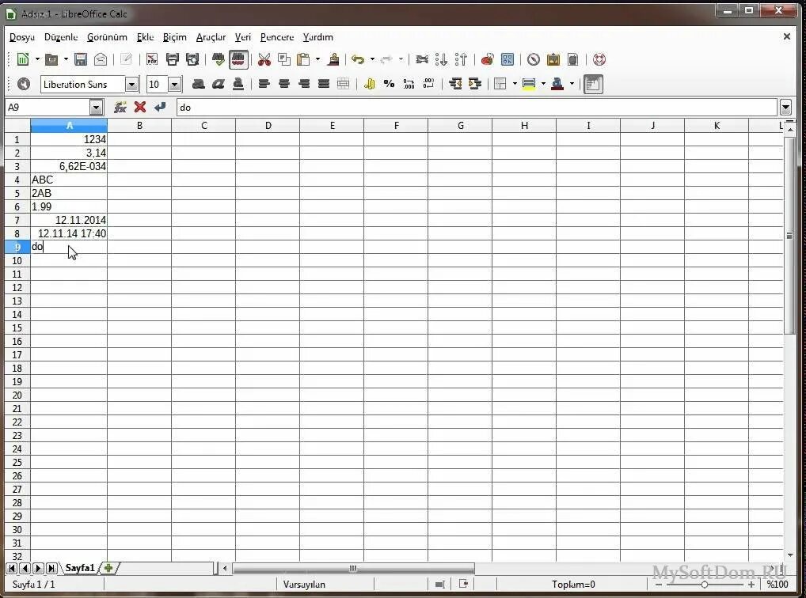Open the print preview
Image resolution: width=806 pixels, height=598 pixels.
tap(192, 59)
